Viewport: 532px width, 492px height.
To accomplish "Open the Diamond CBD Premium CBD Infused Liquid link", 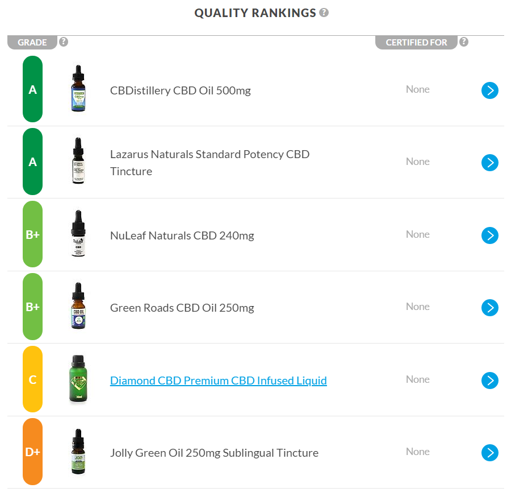I will point(219,381).
